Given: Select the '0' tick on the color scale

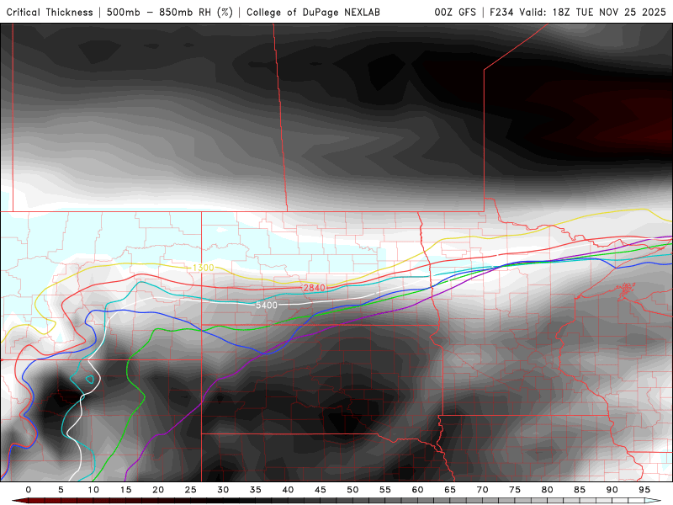Looking at the screenshot, I should click(29, 490).
